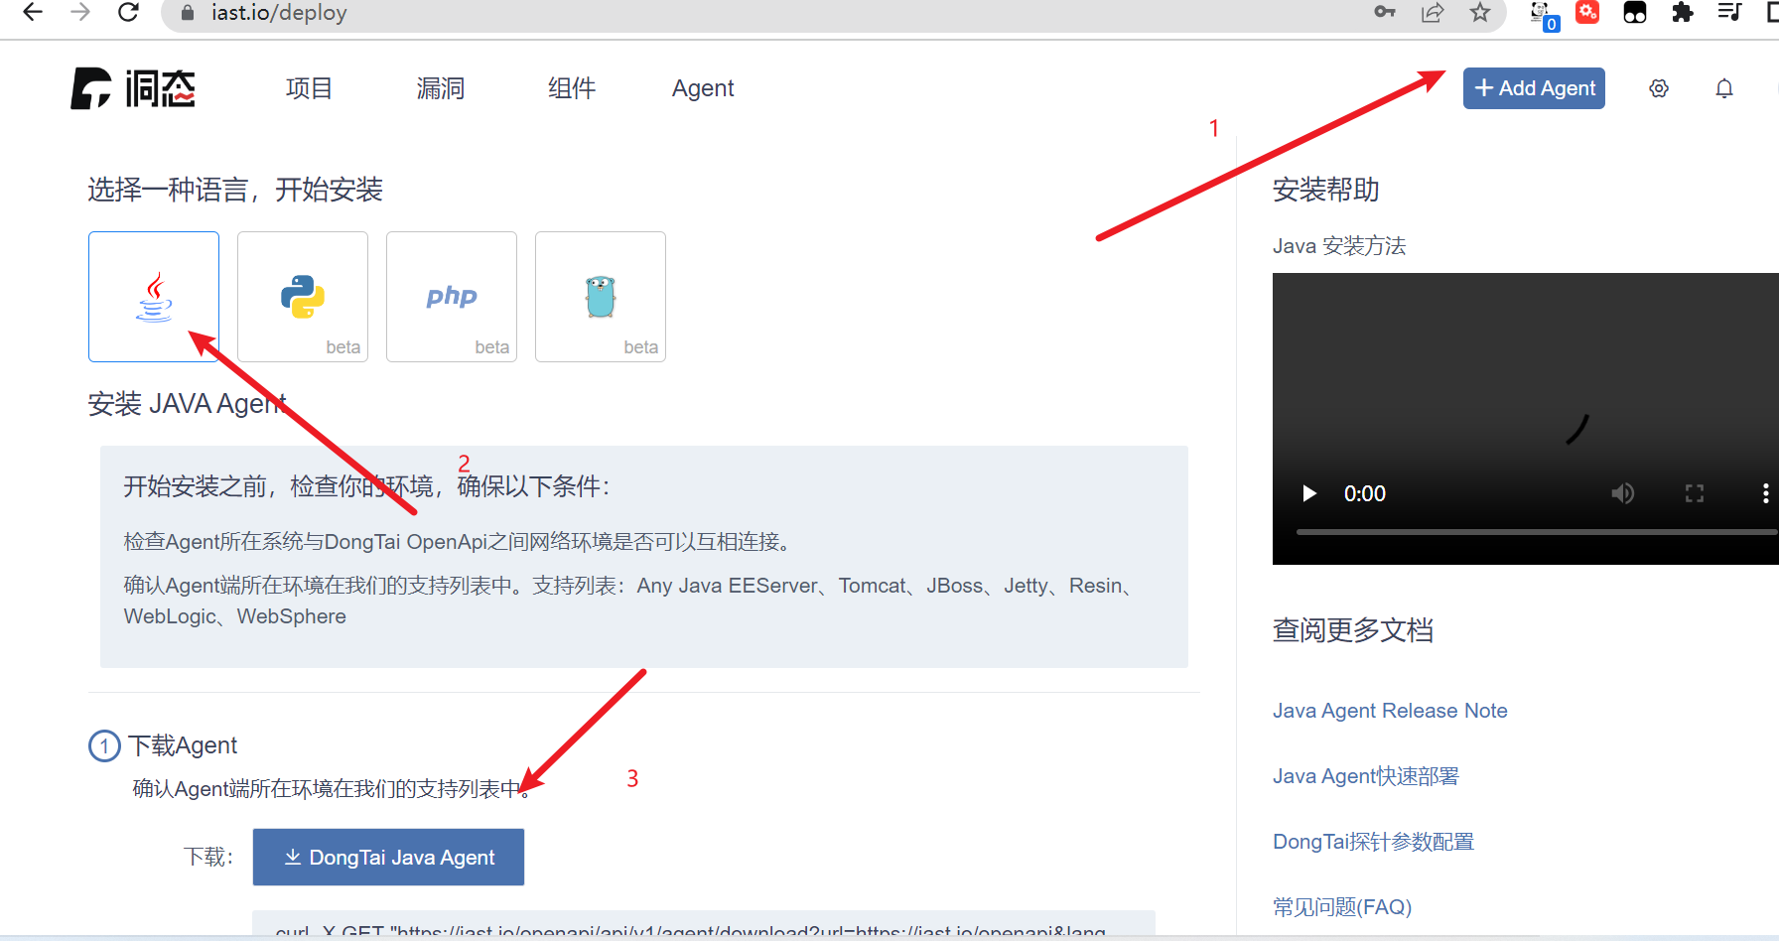Go back in browser history
This screenshot has height=941, width=1779.
click(x=32, y=13)
